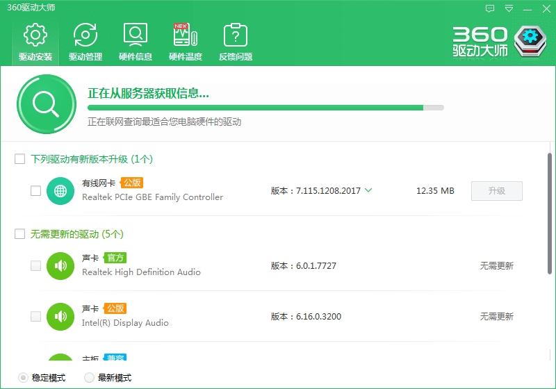556x389 pixels.
Task: Open the 驱动安装 tab
Action: click(35, 42)
